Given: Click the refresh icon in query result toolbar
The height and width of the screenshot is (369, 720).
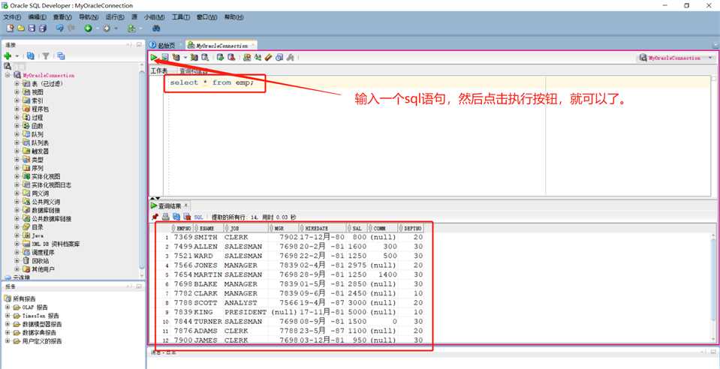Looking at the screenshot, I should tap(176, 217).
